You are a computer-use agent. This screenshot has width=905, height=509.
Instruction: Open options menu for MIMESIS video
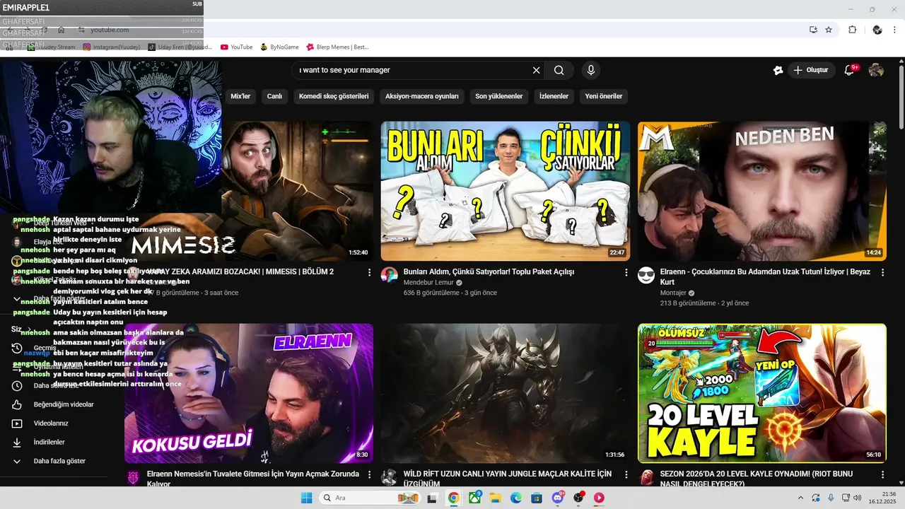tap(369, 272)
